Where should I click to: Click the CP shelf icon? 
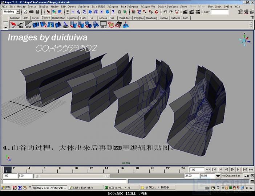point(13,25)
